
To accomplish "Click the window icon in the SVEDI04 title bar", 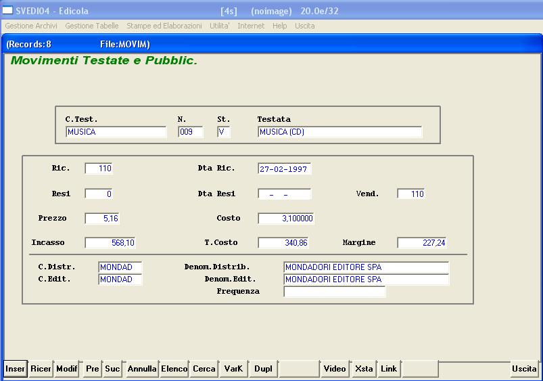I will coord(7,10).
